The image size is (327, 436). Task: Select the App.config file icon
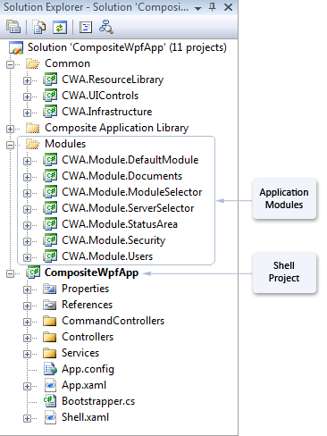(50, 369)
